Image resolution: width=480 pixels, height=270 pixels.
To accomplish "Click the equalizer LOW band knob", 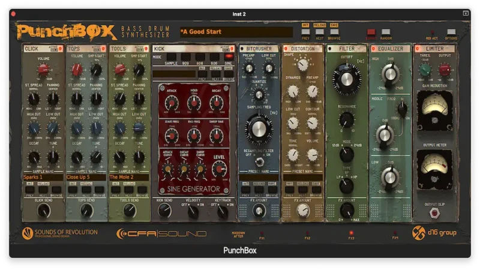I will [390, 177].
